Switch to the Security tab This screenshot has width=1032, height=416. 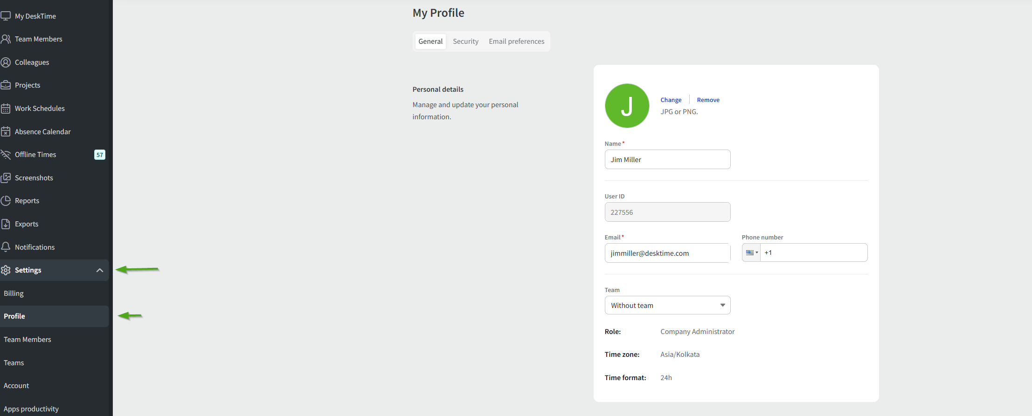tap(465, 41)
